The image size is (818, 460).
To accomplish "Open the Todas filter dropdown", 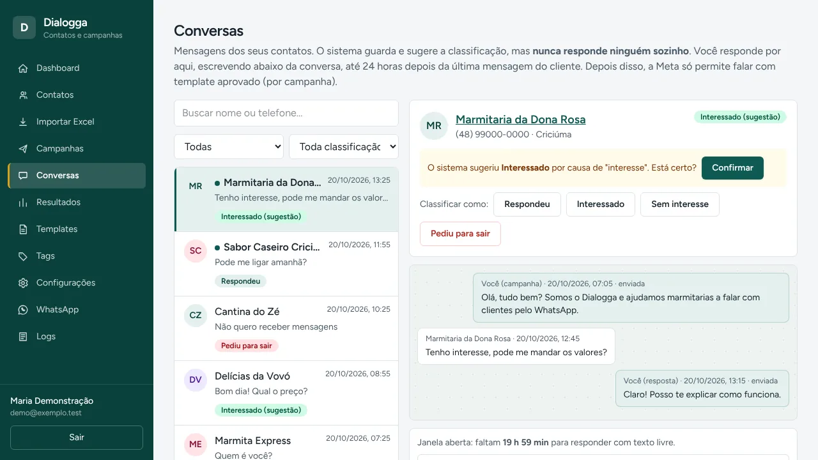I will point(229,146).
